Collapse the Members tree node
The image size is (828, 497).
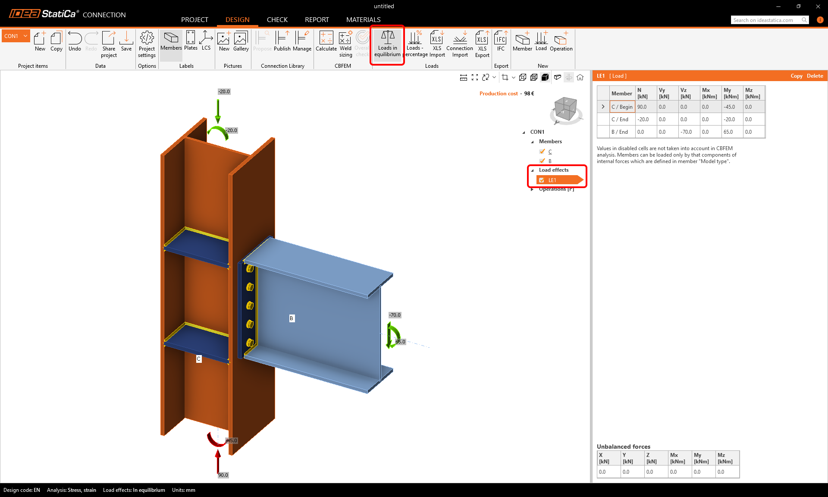point(532,142)
